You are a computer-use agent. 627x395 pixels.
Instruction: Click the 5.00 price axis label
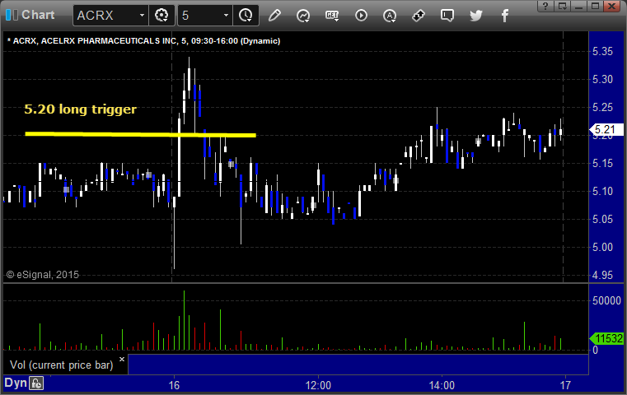pos(602,247)
